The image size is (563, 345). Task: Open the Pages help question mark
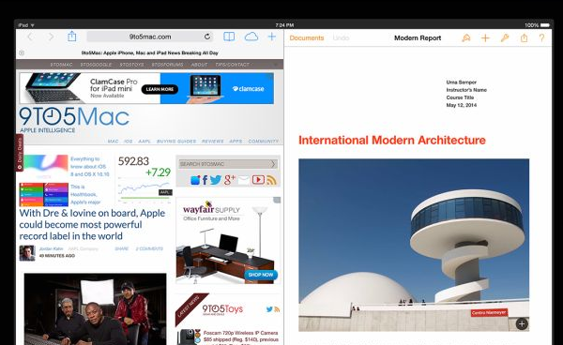tap(541, 38)
